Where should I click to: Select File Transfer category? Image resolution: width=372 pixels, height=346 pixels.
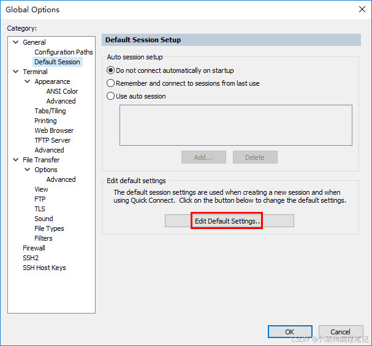(x=41, y=160)
